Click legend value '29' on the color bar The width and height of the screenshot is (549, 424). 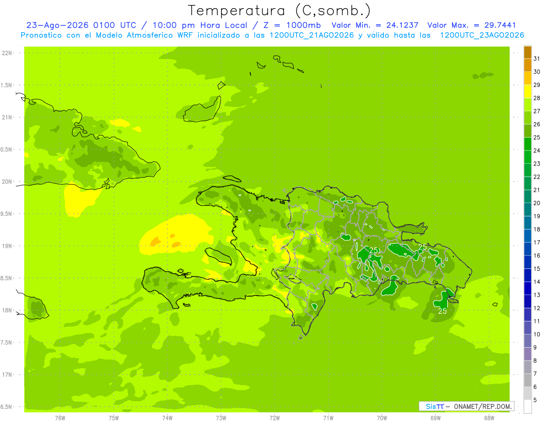click(537, 85)
